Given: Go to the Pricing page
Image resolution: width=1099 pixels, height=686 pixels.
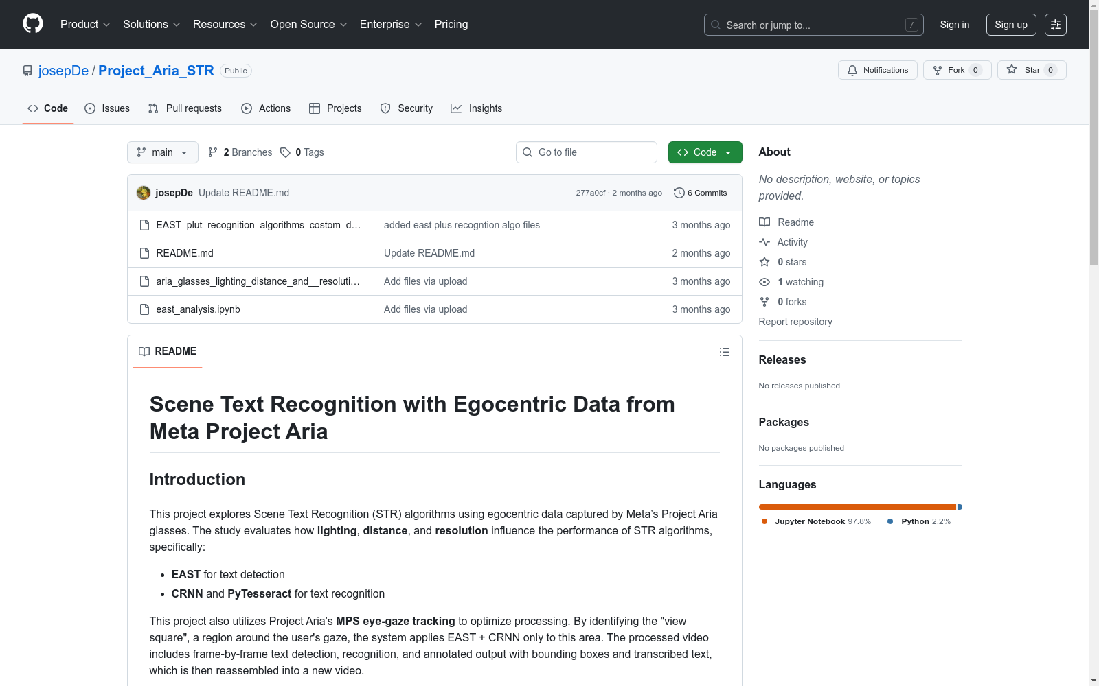Looking at the screenshot, I should coord(451,25).
